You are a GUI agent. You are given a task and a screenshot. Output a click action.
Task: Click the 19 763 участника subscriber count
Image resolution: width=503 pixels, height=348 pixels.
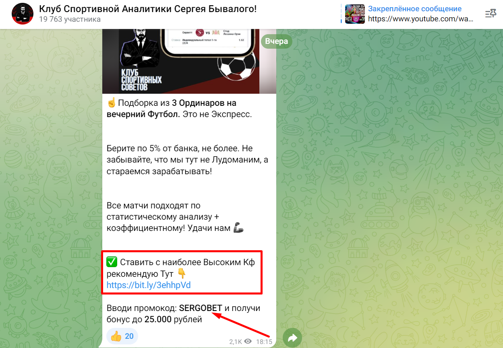[70, 19]
